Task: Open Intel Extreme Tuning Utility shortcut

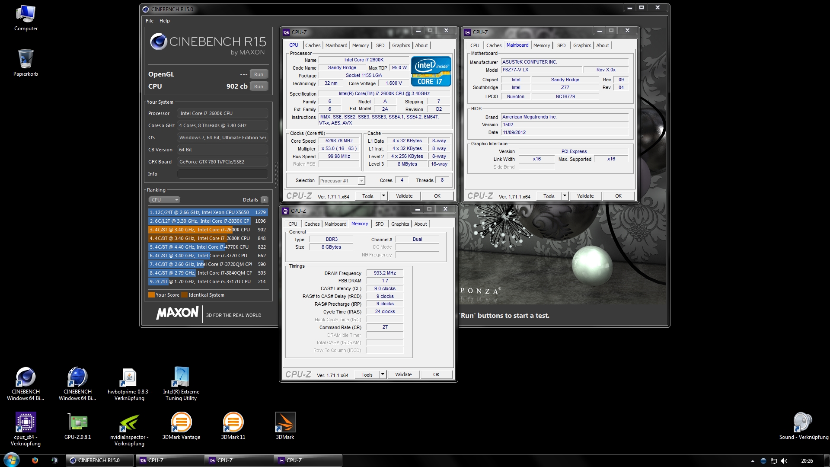Action: [x=181, y=384]
